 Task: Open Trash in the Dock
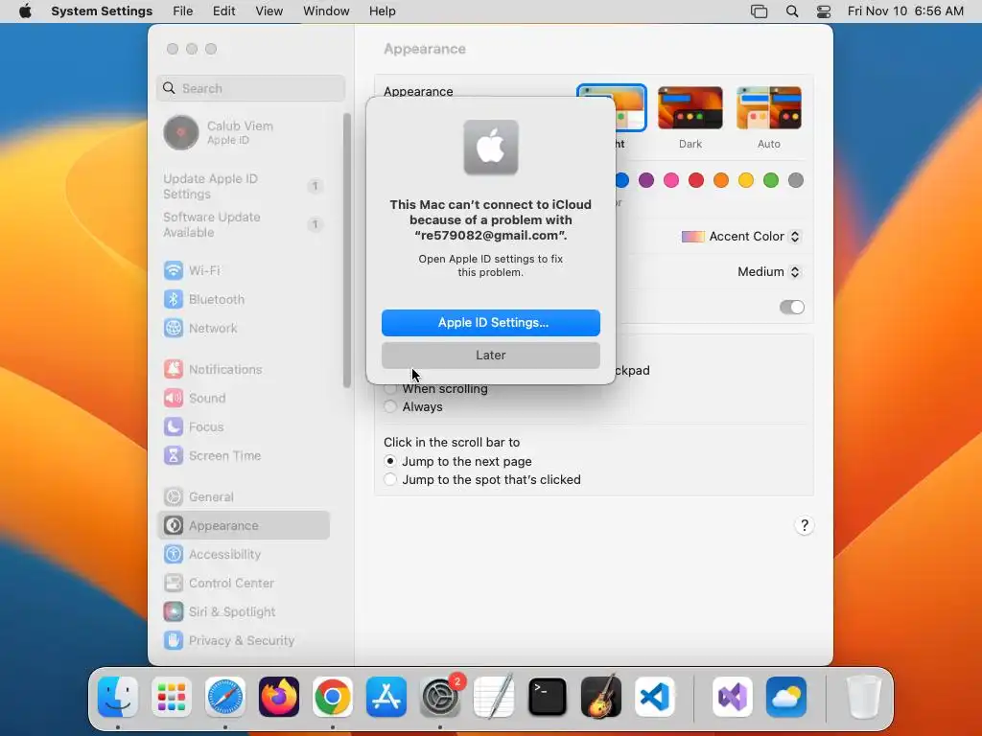864,697
